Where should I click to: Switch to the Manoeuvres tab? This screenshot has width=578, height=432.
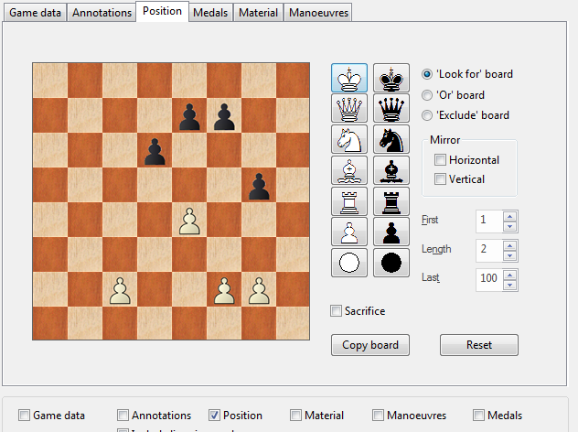pos(318,13)
